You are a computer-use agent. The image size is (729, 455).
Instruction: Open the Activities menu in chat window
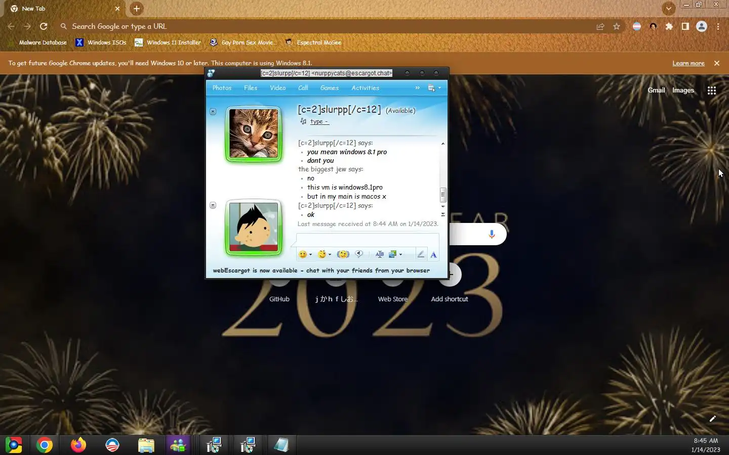(366, 88)
